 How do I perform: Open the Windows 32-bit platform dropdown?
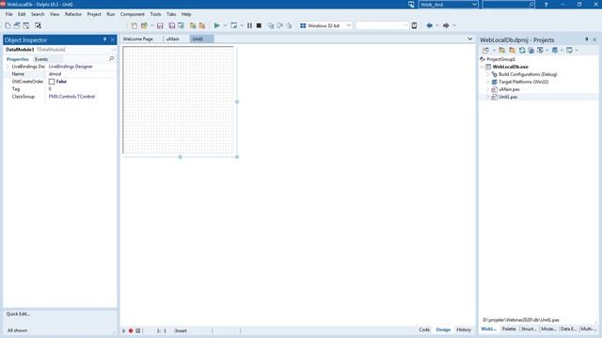pyautogui.click(x=349, y=25)
